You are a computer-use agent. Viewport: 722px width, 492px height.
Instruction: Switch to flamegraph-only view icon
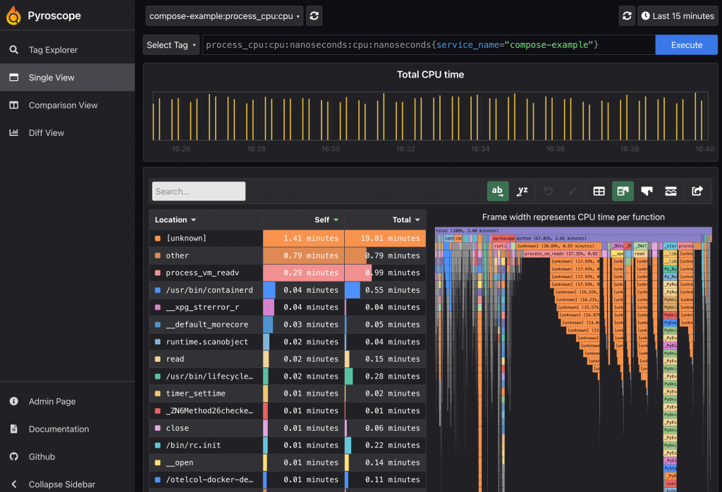point(647,191)
